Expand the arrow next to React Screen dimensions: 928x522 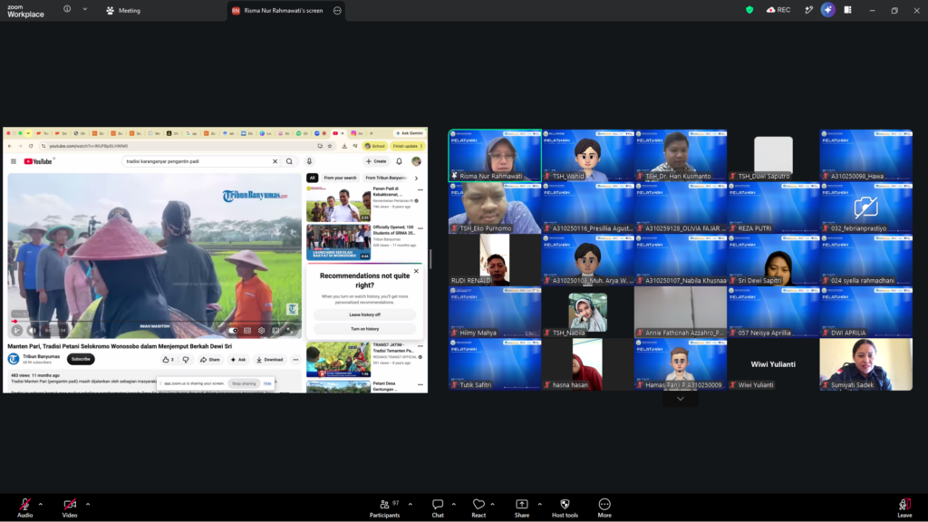(x=492, y=504)
